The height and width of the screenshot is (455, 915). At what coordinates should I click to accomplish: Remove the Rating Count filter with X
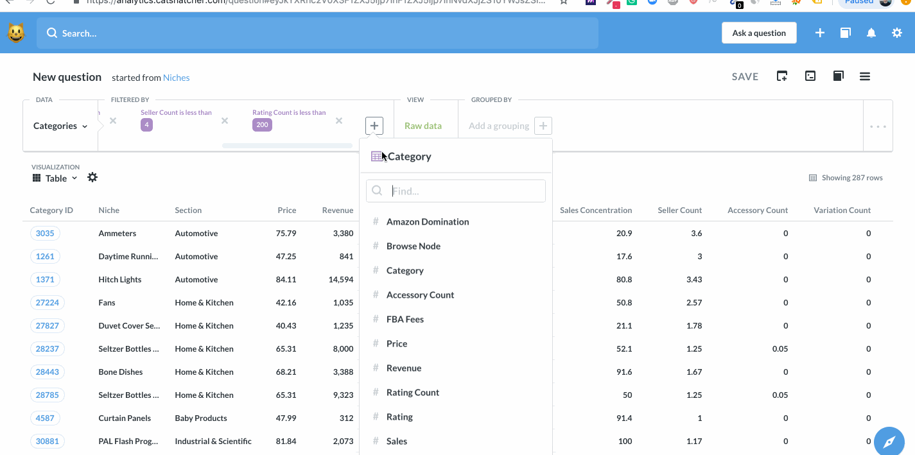[339, 121]
